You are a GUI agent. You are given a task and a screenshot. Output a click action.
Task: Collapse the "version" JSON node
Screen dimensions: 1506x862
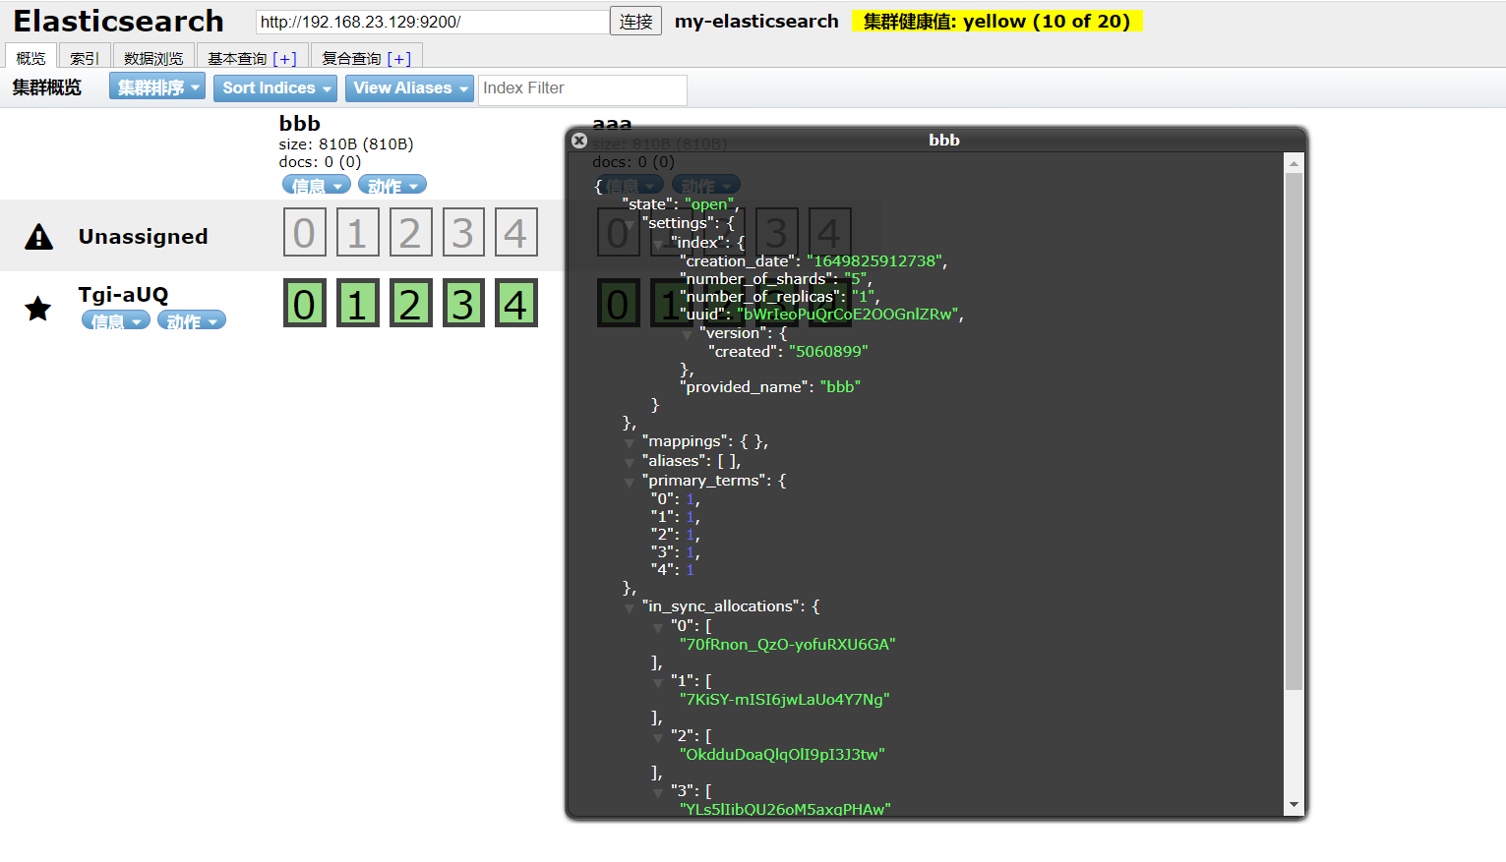[x=688, y=335]
